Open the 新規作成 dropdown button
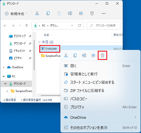The height and width of the screenshot is (133, 141). pyautogui.click(x=16, y=14)
